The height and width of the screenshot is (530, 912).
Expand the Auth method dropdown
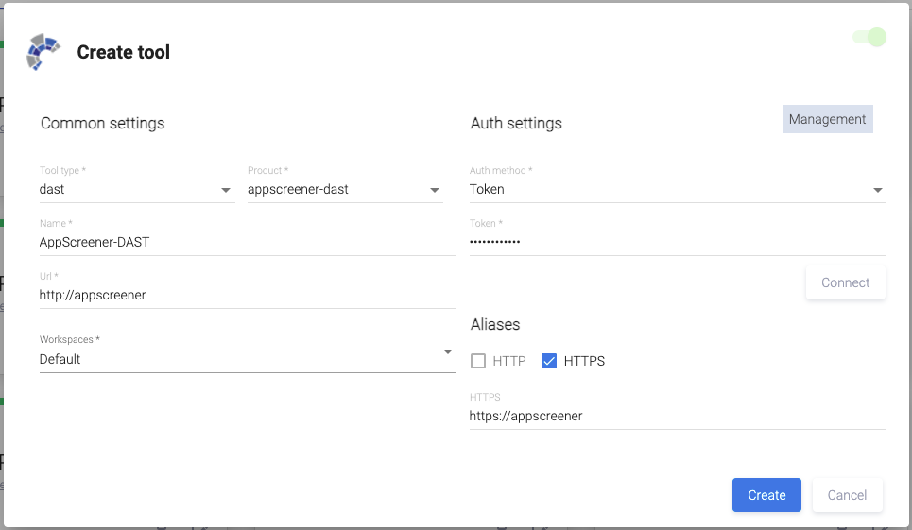tap(677, 190)
